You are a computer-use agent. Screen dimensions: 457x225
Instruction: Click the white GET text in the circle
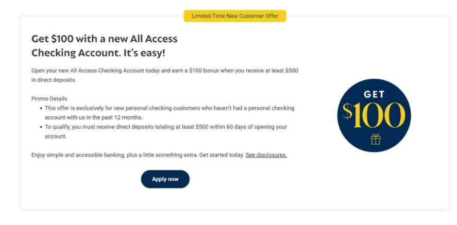374,94
